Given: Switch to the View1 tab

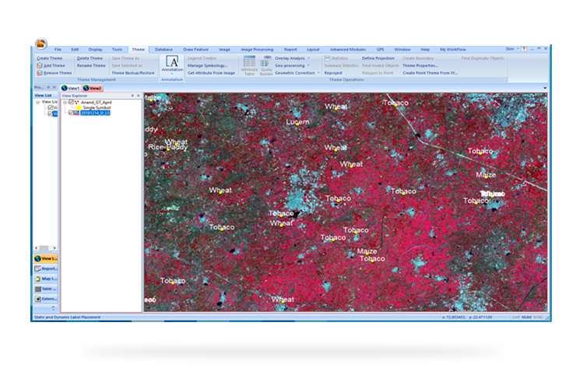Looking at the screenshot, I should click(x=71, y=88).
